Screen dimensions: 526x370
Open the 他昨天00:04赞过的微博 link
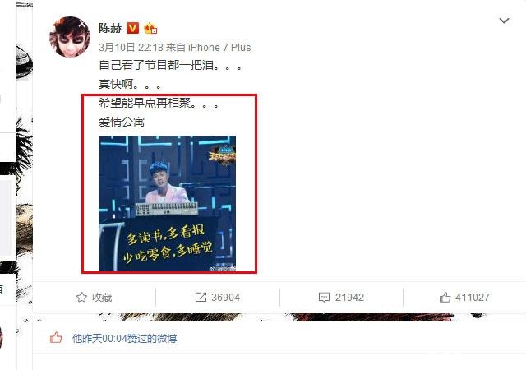click(124, 339)
